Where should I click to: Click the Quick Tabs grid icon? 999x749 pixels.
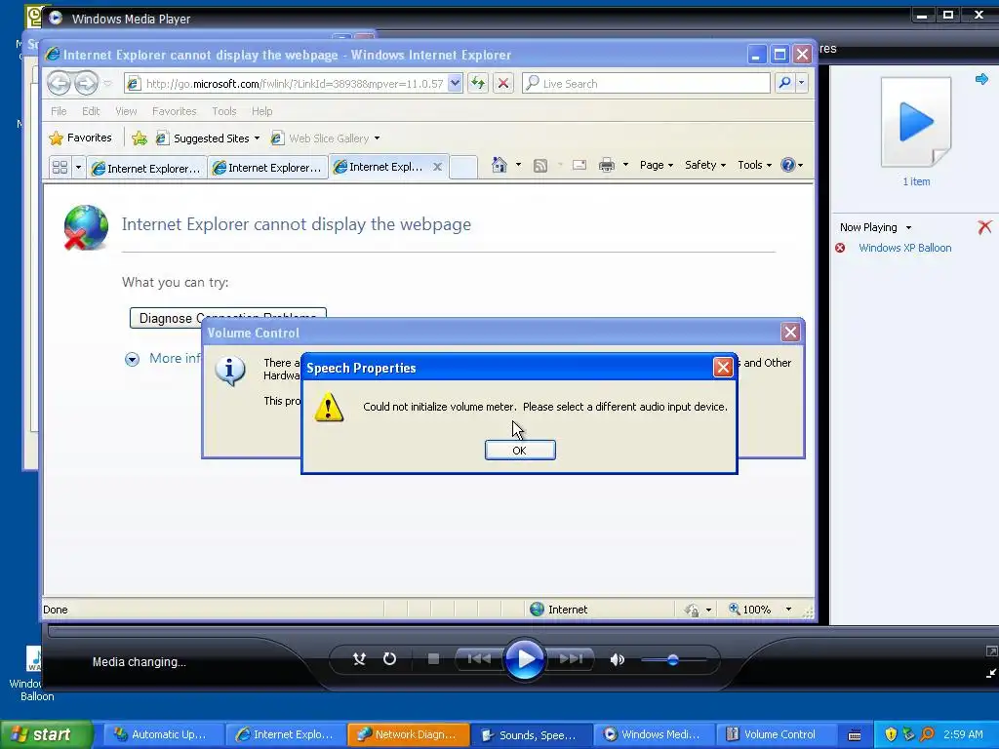point(60,168)
